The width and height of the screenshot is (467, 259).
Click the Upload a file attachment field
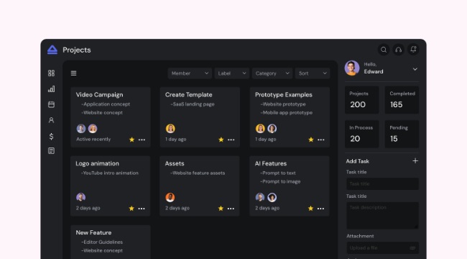tap(382, 247)
